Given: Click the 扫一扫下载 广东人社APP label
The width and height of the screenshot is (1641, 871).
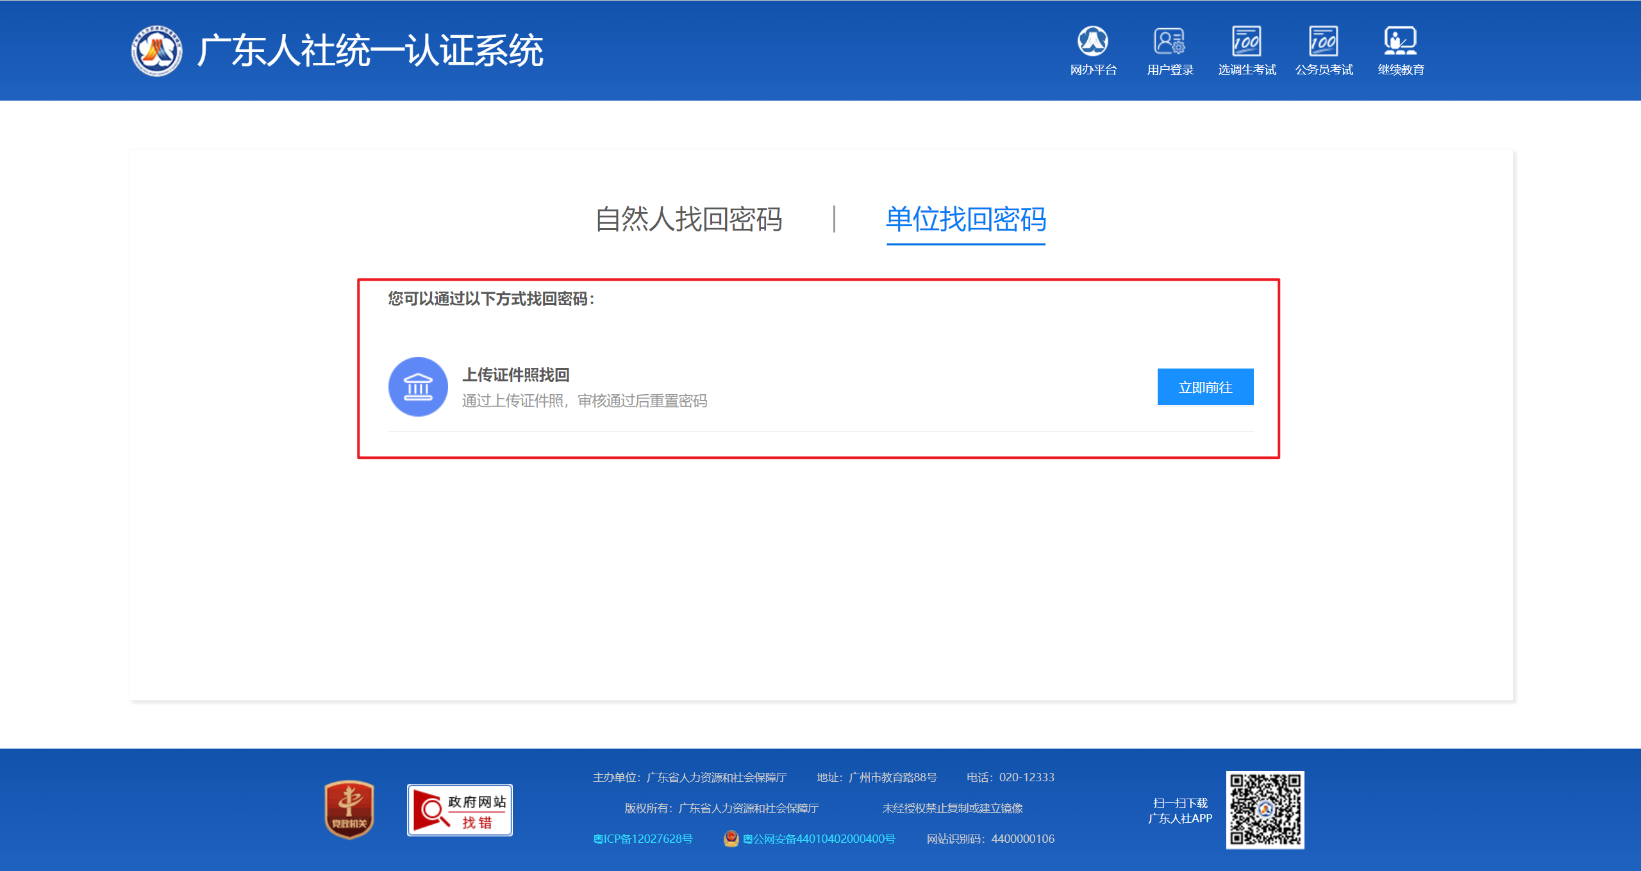Looking at the screenshot, I should tap(1180, 811).
